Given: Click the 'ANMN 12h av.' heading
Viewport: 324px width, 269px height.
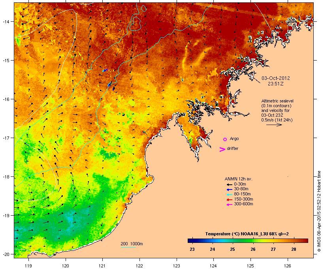Looking at the screenshot, I should point(238,179).
